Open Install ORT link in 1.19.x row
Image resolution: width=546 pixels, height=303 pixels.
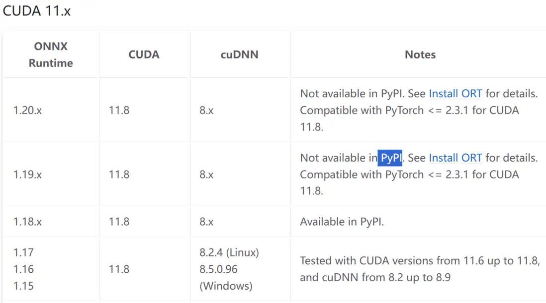coord(455,158)
